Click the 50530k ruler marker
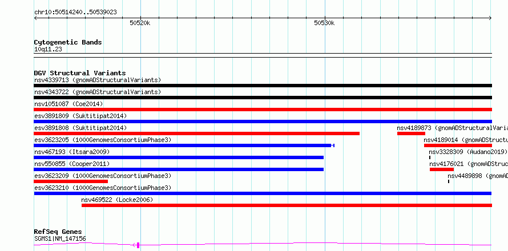The width and height of the screenshot is (508, 251). [x=324, y=23]
